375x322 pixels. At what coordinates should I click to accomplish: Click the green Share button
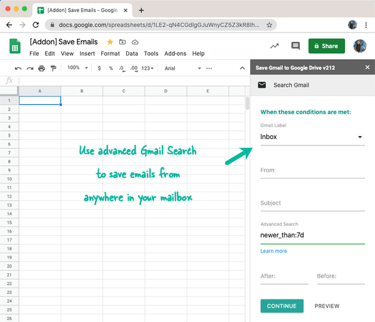coord(326,46)
